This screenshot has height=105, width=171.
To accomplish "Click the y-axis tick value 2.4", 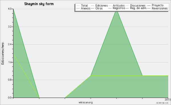I will tap(10, 44).
